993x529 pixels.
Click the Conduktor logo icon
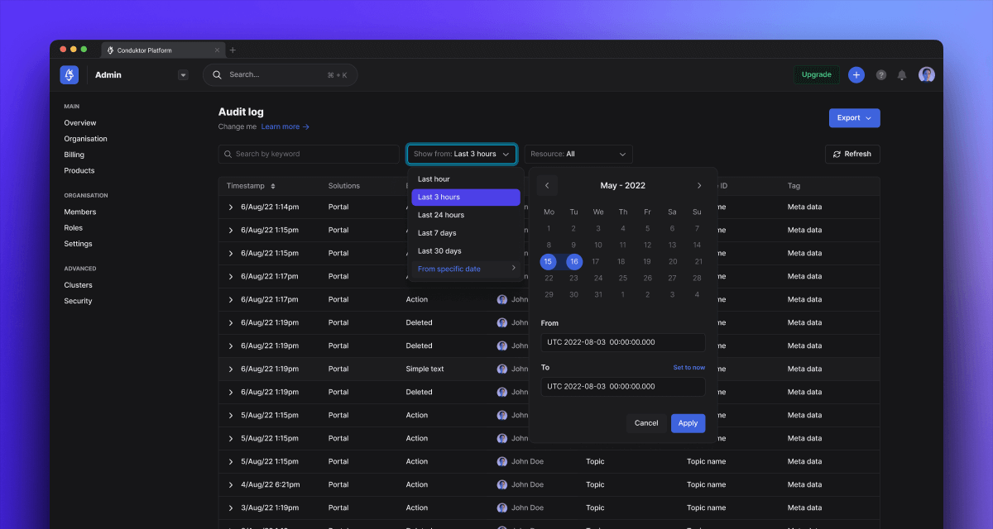pos(70,74)
